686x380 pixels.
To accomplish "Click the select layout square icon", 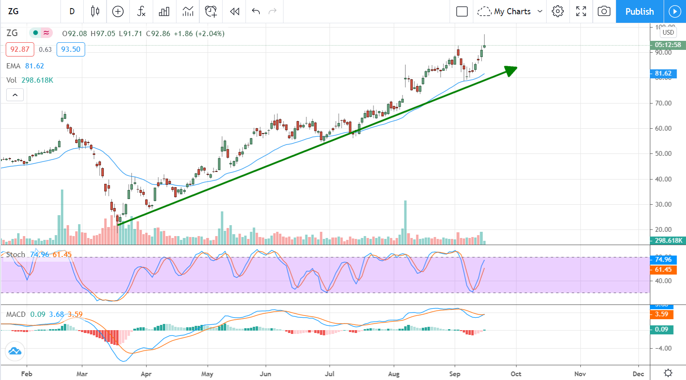I will [x=461, y=11].
